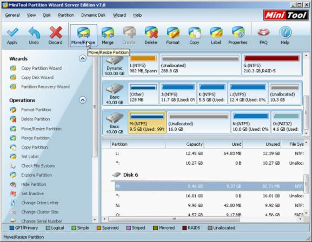312x242 pixels.
Task: Click the Create partition toolbar icon
Action: [x=129, y=32]
